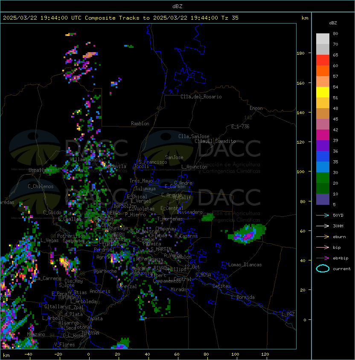Viewport: 355px width, 360px height.
Task: Click the '30HM' legend label
Action: coord(338,226)
